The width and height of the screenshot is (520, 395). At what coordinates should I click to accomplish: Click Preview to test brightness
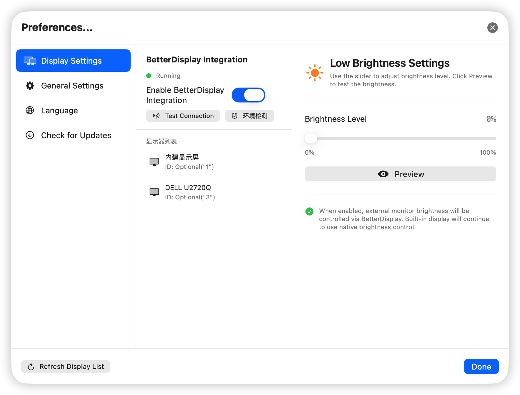point(400,174)
